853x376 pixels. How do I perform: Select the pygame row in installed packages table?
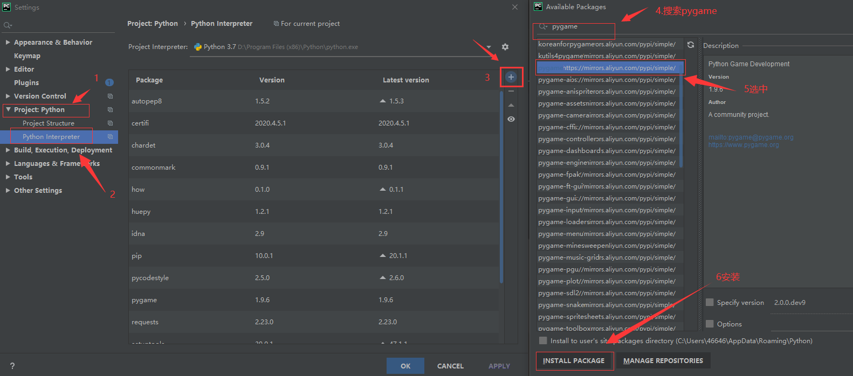(314, 300)
